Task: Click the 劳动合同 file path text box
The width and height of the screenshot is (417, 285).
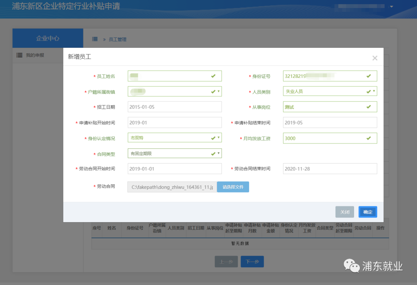Action: (172, 187)
